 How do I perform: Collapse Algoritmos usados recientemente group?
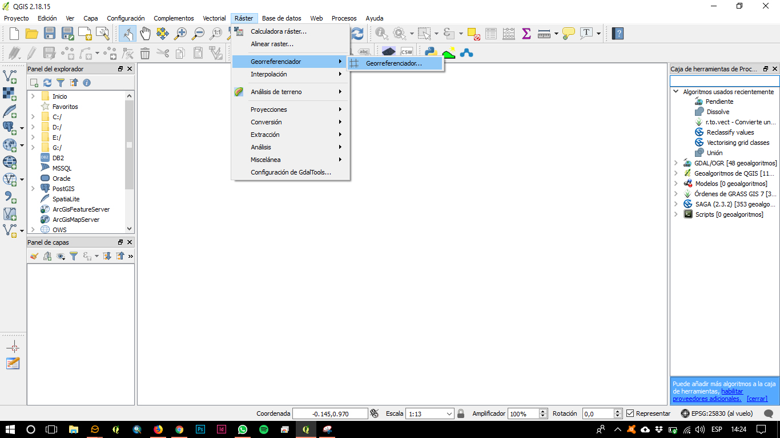(x=676, y=91)
